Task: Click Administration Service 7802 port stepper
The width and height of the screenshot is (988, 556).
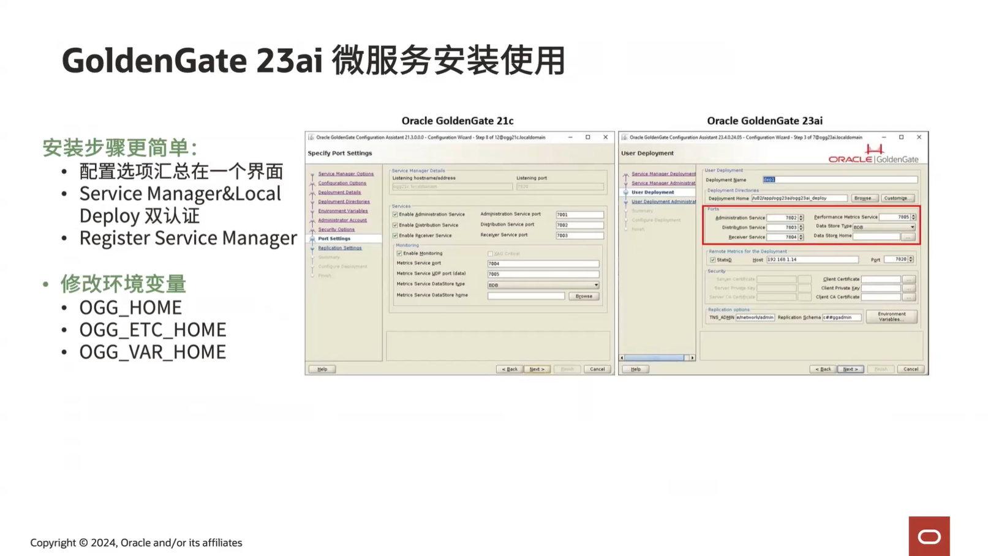Action: (x=801, y=218)
